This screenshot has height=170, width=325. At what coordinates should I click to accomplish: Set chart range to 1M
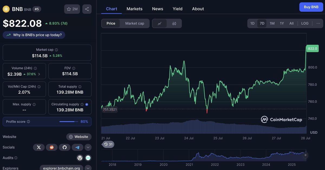point(272,24)
